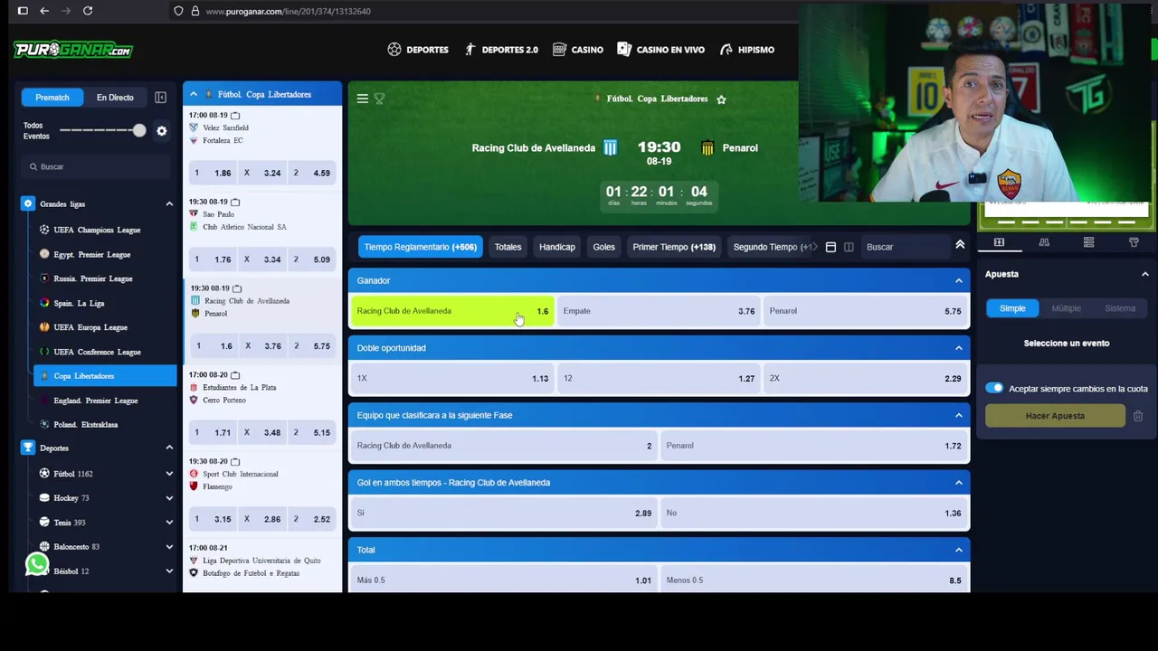Image resolution: width=1158 pixels, height=651 pixels.
Task: Bet on Empate at 3.76
Action: (x=659, y=311)
